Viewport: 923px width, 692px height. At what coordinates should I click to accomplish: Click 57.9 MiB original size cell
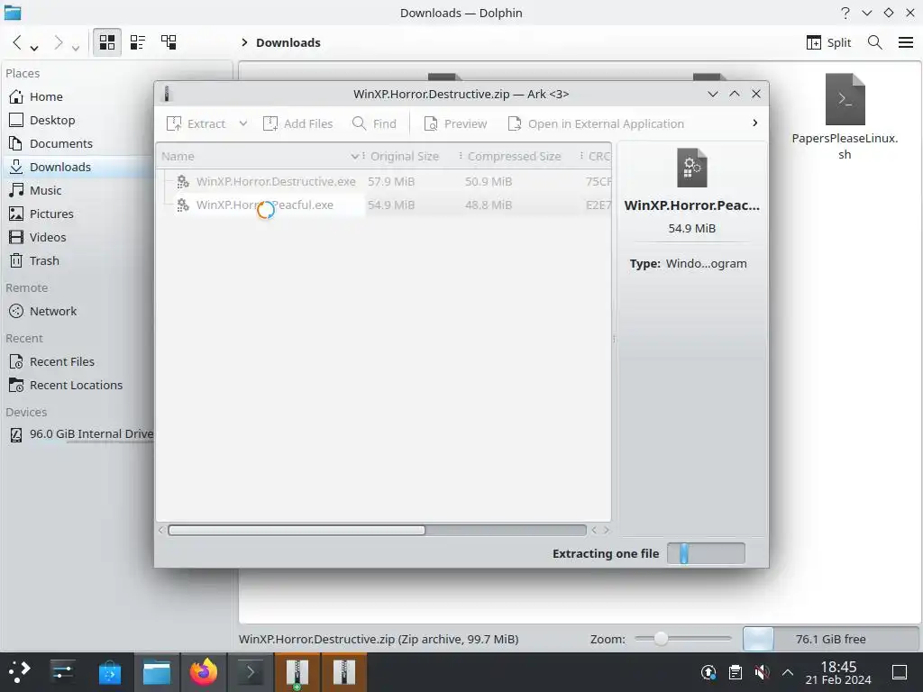coord(391,182)
